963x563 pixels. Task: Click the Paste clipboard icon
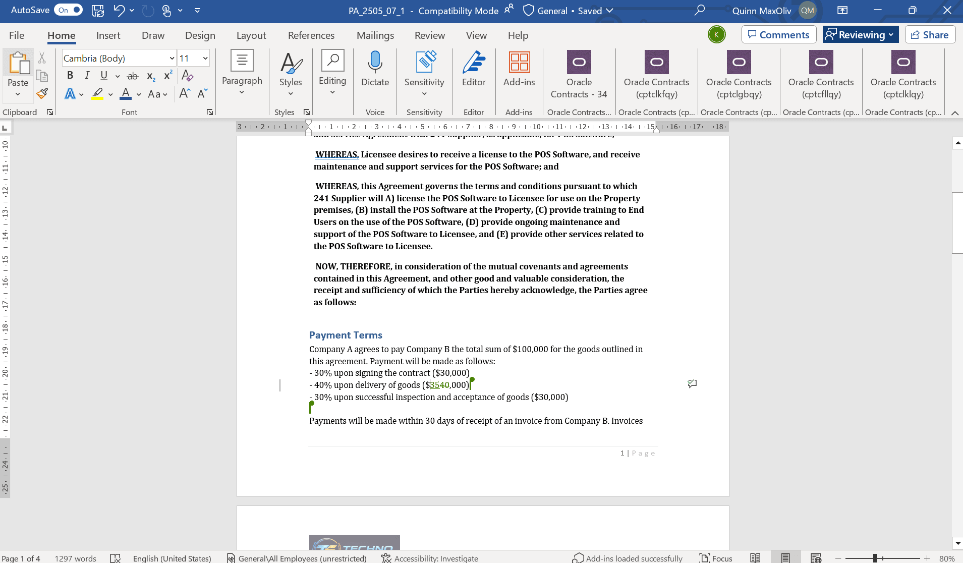[18, 63]
